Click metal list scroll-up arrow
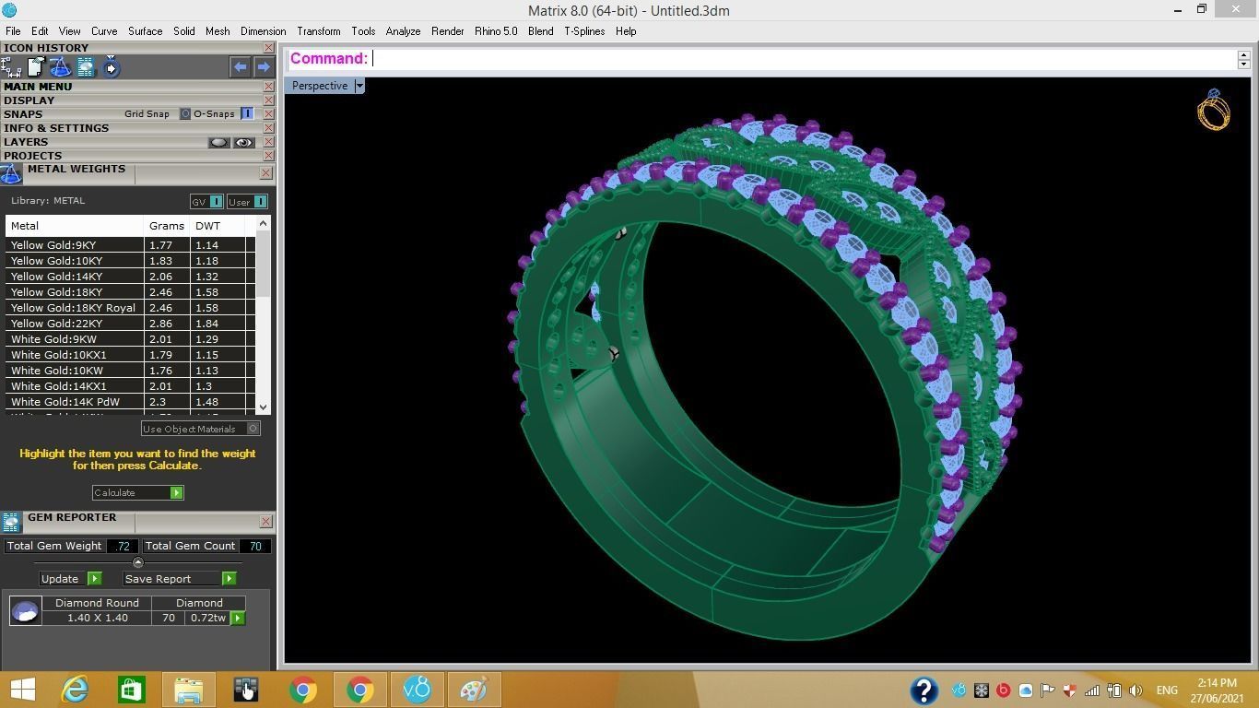 pos(264,223)
